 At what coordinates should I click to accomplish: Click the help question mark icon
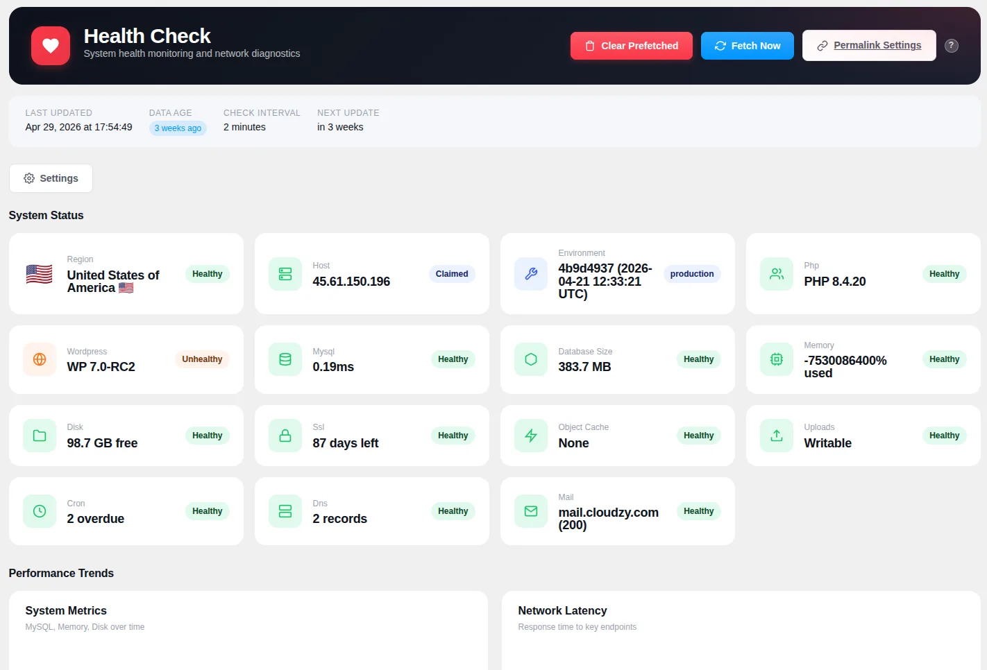pyautogui.click(x=952, y=46)
